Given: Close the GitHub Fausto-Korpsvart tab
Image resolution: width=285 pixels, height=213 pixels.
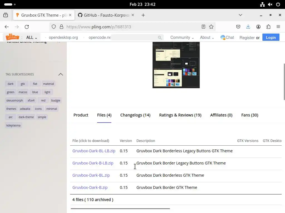Looking at the screenshot, I should 133,15.
